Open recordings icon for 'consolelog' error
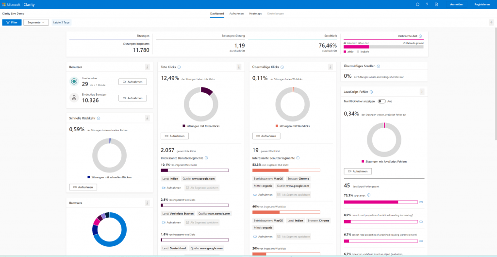This screenshot has height=257, width=497. [421, 222]
